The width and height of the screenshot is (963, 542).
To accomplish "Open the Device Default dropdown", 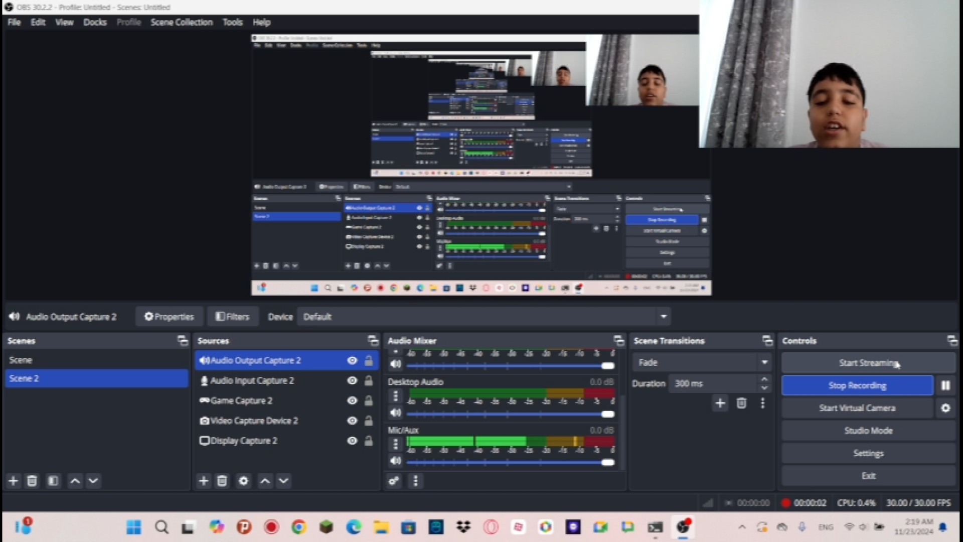I will click(x=485, y=317).
